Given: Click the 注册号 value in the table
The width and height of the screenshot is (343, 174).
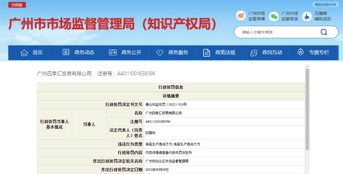Looking at the screenshot, I should point(158,121).
